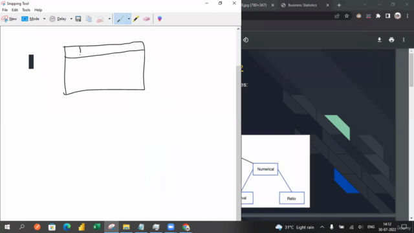
Task: Open Zoom from taskbar
Action: (x=171, y=227)
